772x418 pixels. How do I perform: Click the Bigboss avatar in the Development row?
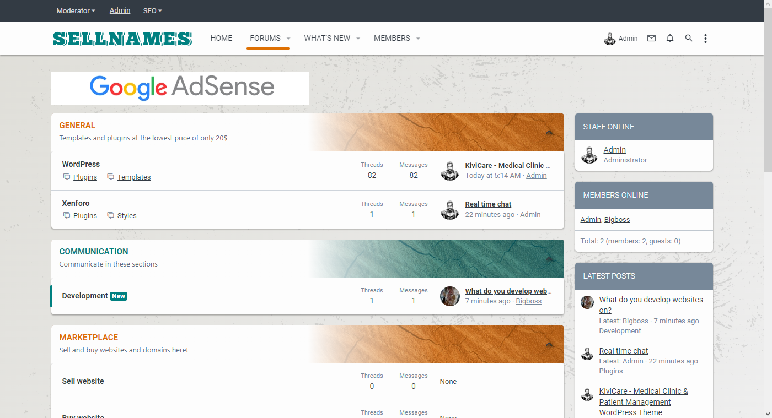[x=450, y=296]
